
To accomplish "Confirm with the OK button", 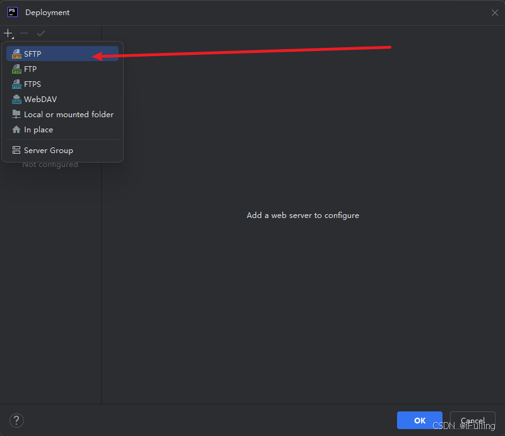I will pos(419,420).
